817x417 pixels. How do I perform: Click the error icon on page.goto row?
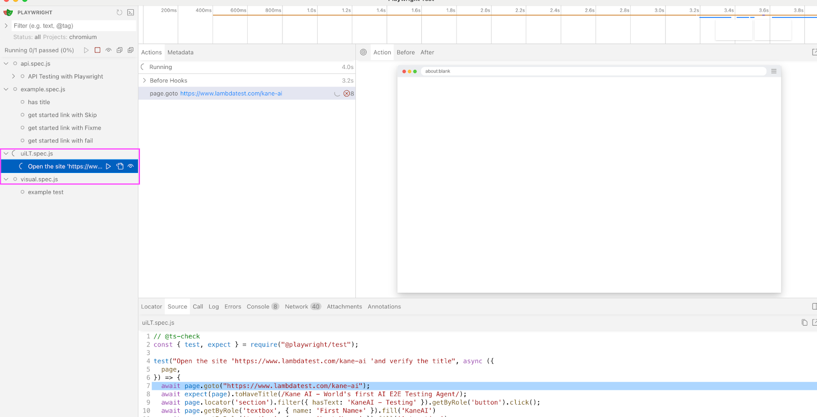click(x=347, y=93)
